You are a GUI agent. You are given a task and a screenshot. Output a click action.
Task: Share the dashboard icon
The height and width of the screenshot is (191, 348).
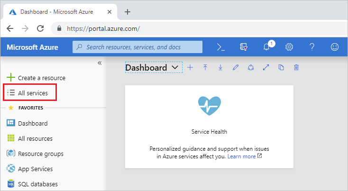coord(251,67)
